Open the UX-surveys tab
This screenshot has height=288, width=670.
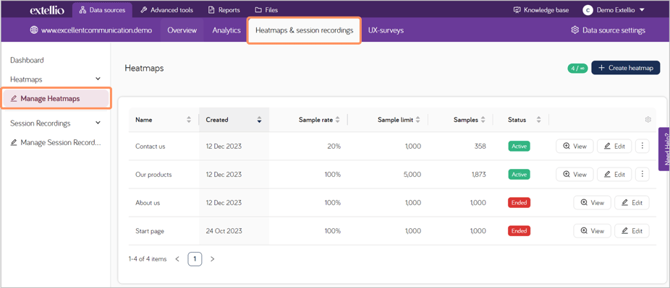[386, 30]
